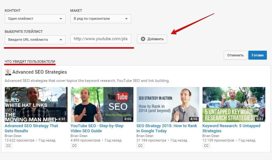Click CC badge under Advanced SEO Strategy video

[x=9, y=146]
